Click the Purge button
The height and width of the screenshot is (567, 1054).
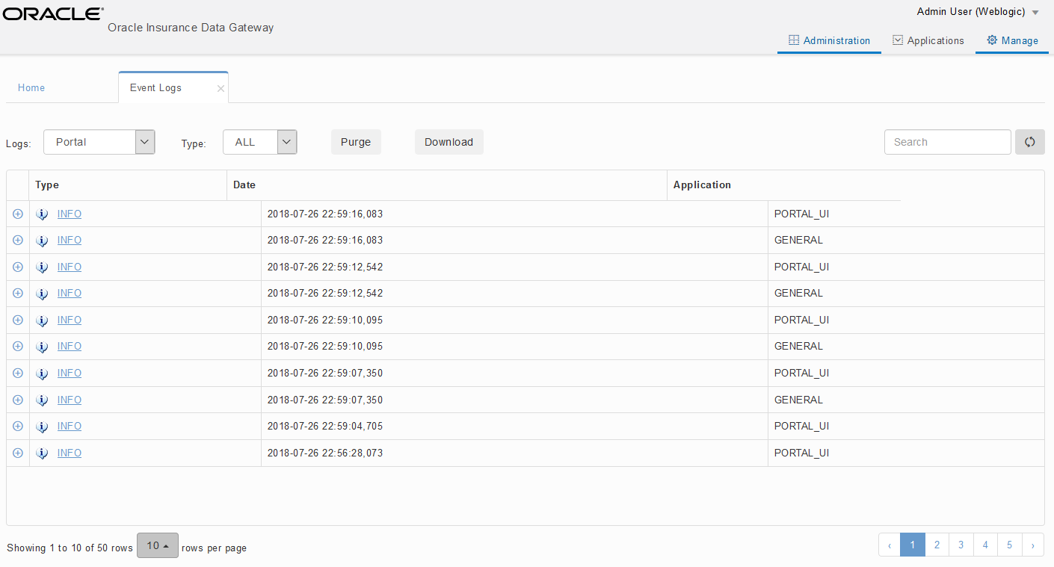(356, 141)
